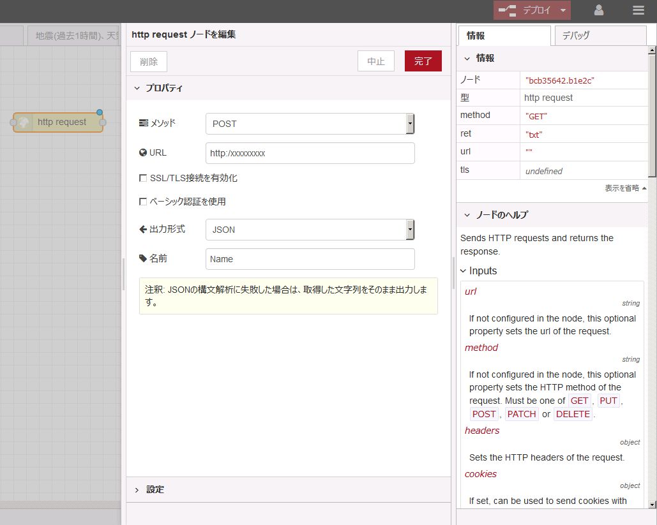Image resolution: width=657 pixels, height=525 pixels.
Task: Click the blue changed-indicator dot on the node
Action: [100, 112]
